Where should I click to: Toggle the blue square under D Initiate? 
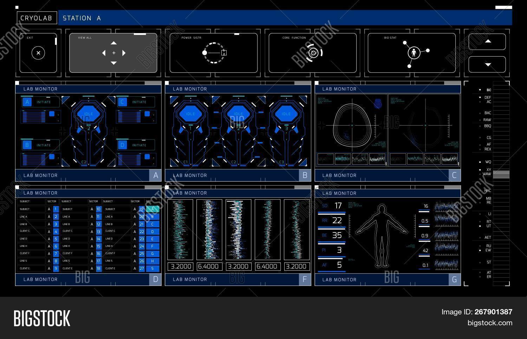[x=147, y=157]
